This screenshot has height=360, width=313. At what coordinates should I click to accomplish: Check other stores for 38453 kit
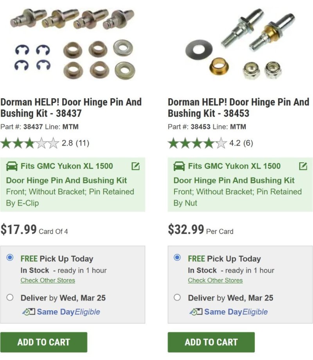(215, 280)
